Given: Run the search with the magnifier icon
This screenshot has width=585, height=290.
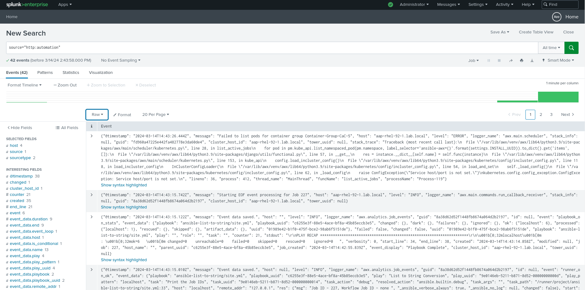Looking at the screenshot, I should [571, 48].
